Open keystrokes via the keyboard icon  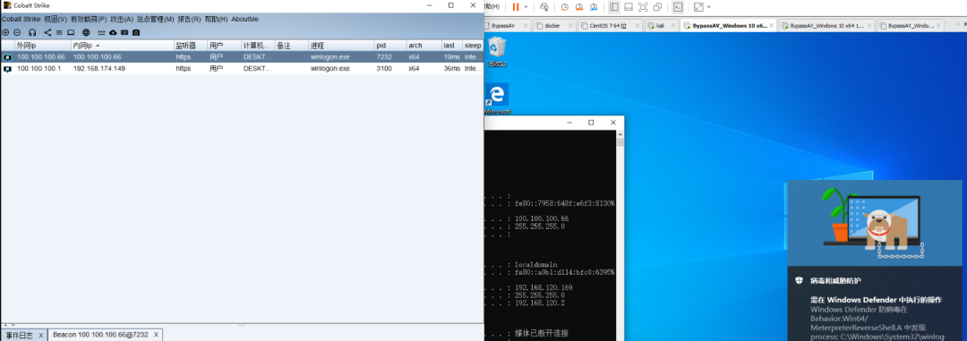pos(124,32)
